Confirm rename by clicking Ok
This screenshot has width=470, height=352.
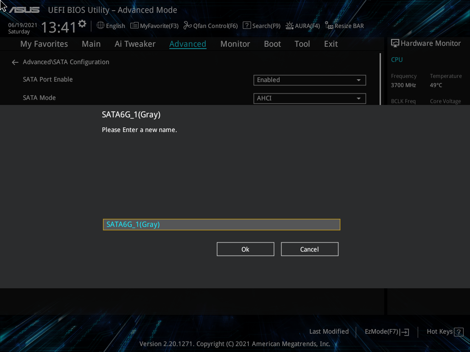point(245,249)
